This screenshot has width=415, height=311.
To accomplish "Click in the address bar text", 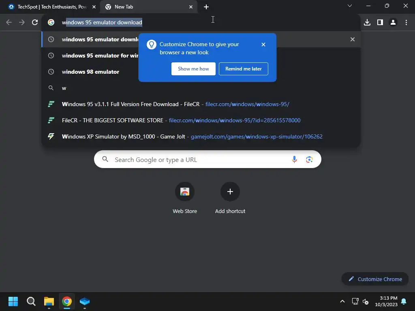I will point(102,23).
